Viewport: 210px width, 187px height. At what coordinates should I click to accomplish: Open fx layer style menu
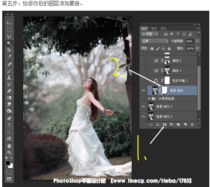pyautogui.click(x=158, y=125)
